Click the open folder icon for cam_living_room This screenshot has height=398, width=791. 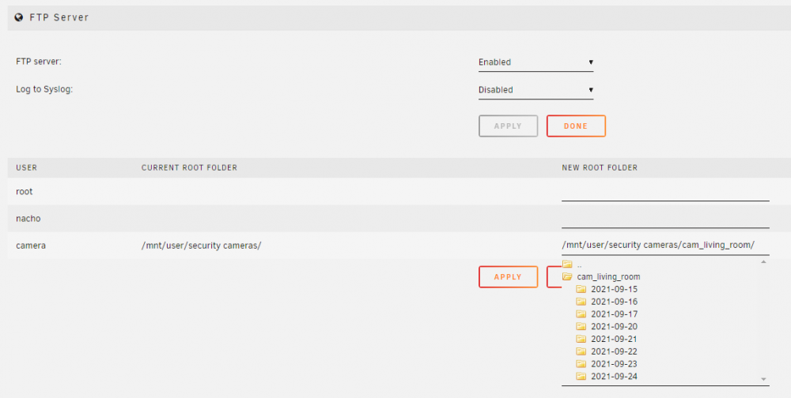pyautogui.click(x=567, y=276)
